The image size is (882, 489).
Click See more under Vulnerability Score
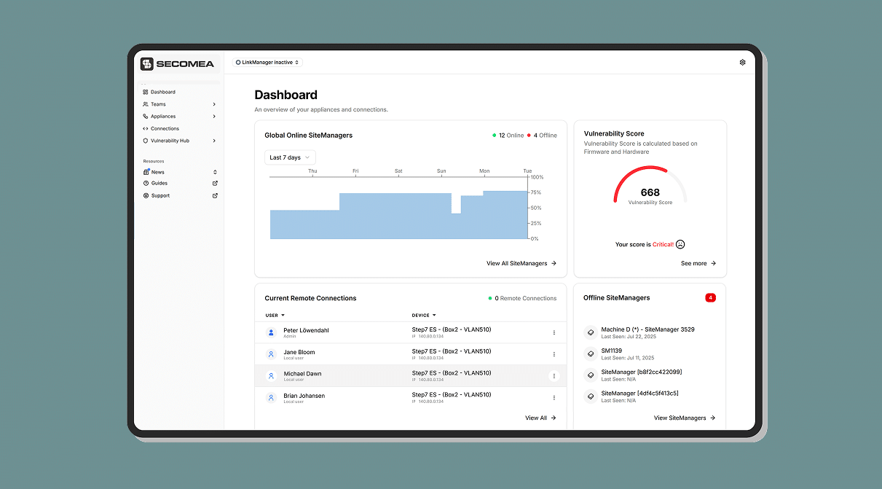698,263
